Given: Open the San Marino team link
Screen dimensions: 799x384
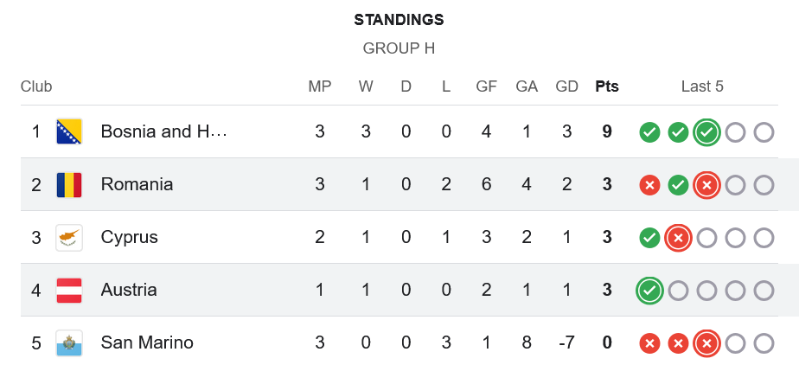Looking at the screenshot, I should 147,342.
